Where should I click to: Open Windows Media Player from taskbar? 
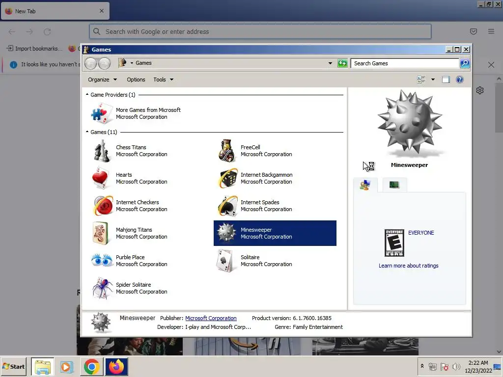point(66,367)
